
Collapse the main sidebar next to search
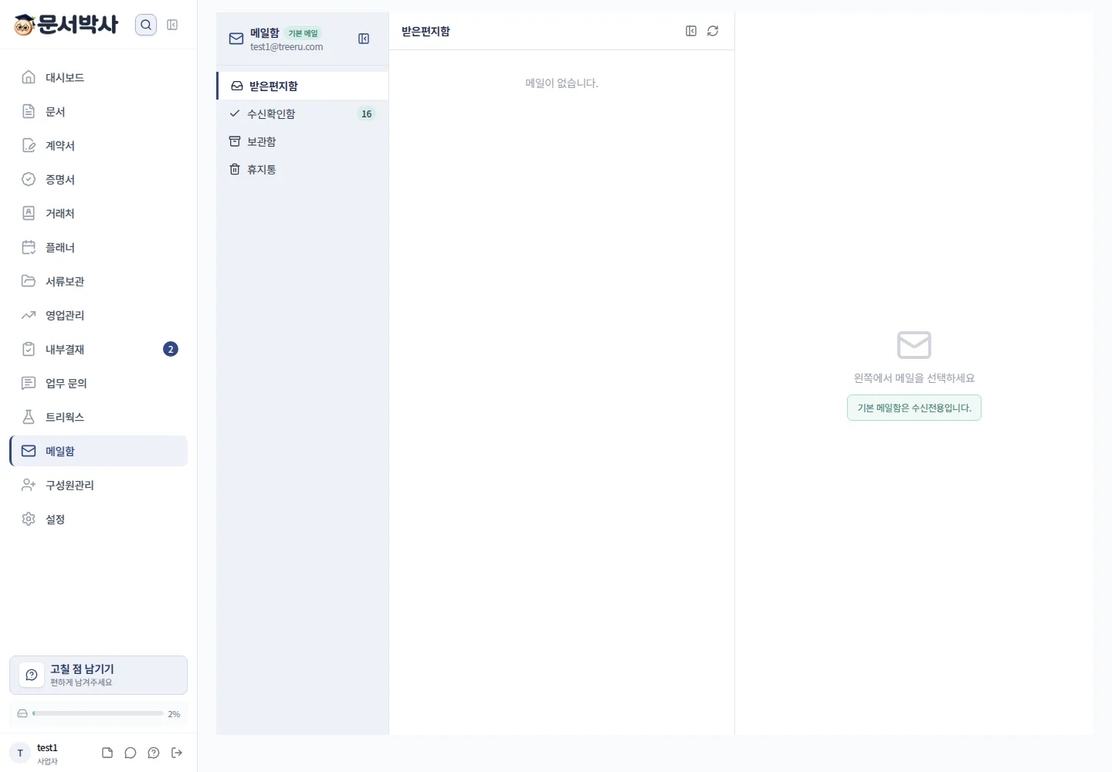point(172,25)
